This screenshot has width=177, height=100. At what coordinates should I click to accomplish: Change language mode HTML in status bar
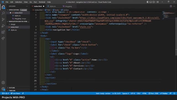click(x=144, y=93)
